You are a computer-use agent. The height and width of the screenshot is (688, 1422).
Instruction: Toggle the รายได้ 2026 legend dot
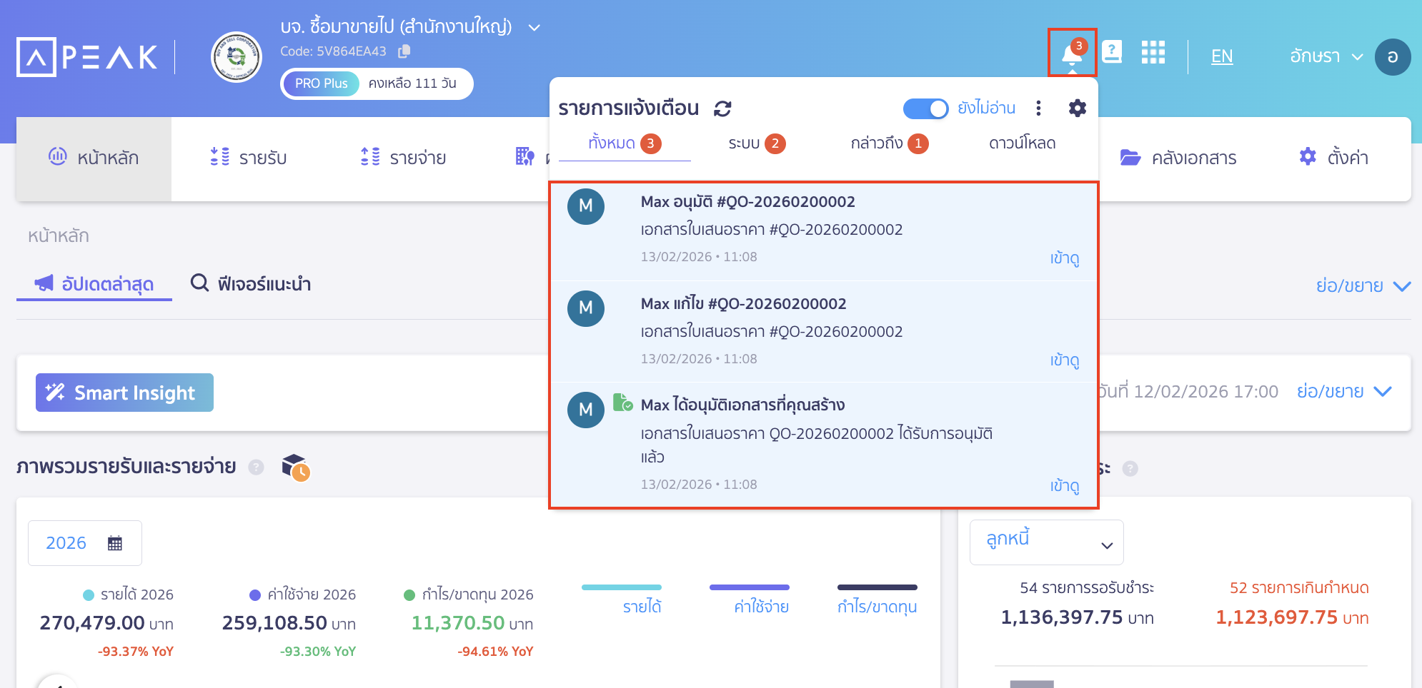click(x=87, y=594)
